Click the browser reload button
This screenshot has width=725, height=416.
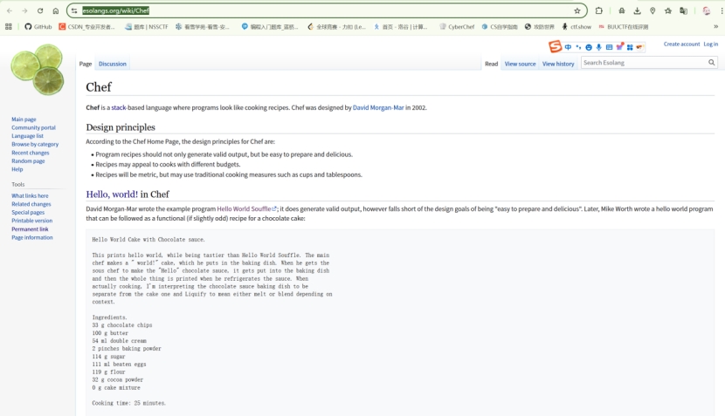click(40, 11)
